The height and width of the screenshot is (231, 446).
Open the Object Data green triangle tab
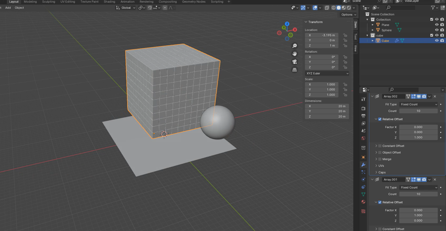pos(363,194)
